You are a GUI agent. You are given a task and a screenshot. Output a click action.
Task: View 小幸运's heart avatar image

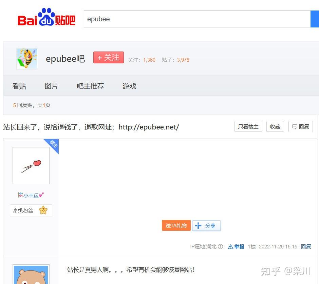(31, 165)
